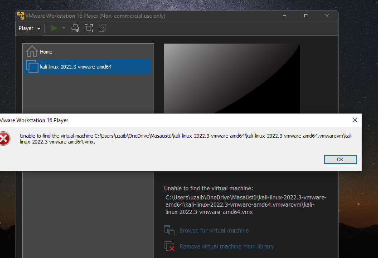Click the VMware Workstation title bar logo
The image size is (378, 258).
[x=20, y=16]
